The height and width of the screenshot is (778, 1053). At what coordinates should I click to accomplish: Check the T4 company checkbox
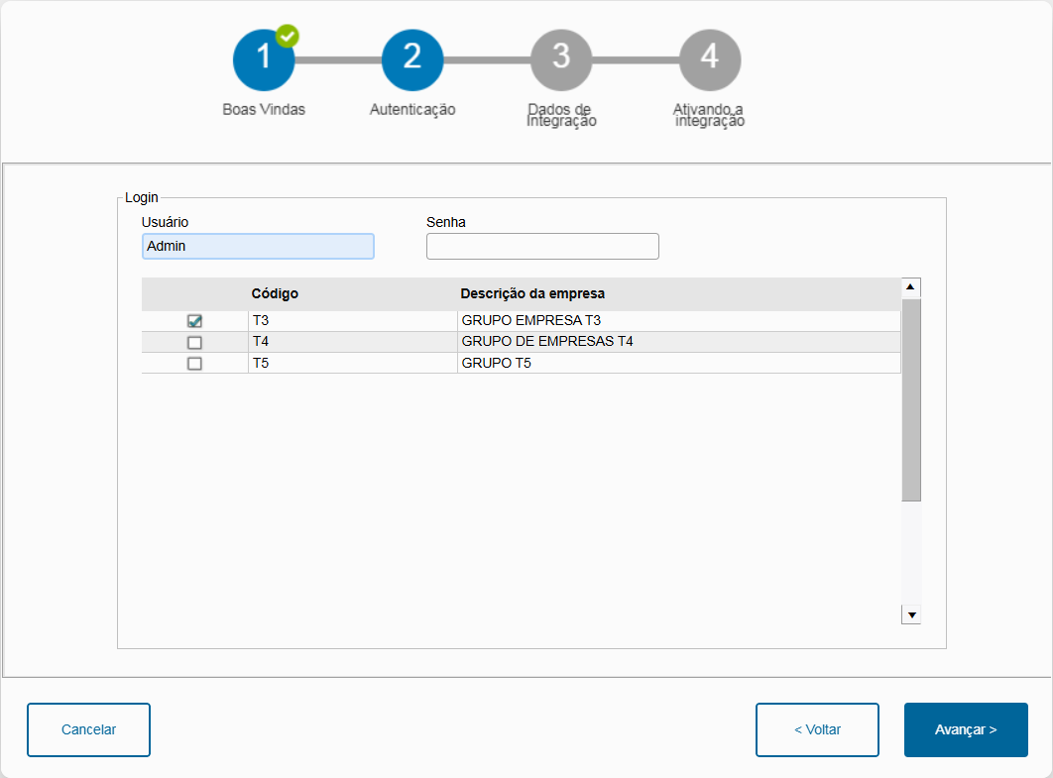click(x=194, y=342)
